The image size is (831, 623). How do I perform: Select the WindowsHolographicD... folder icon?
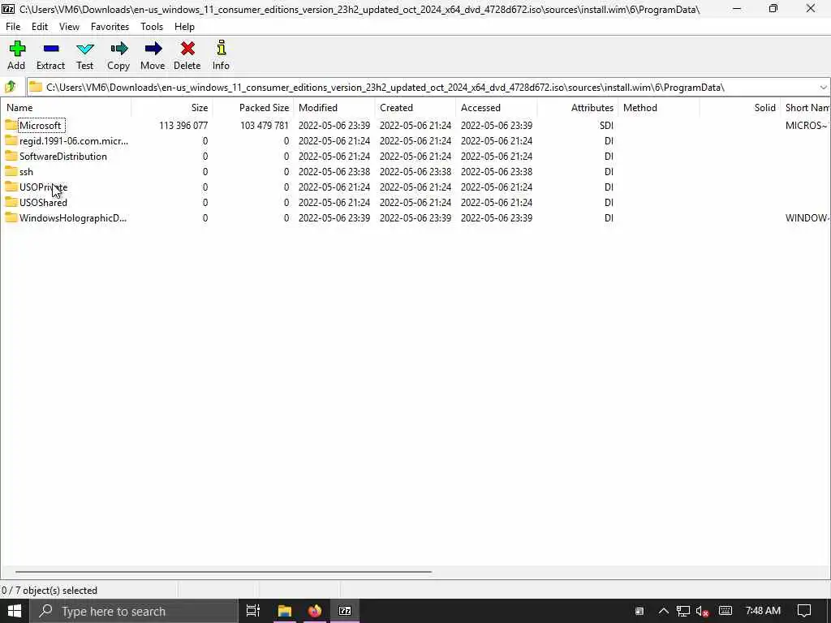click(x=11, y=217)
